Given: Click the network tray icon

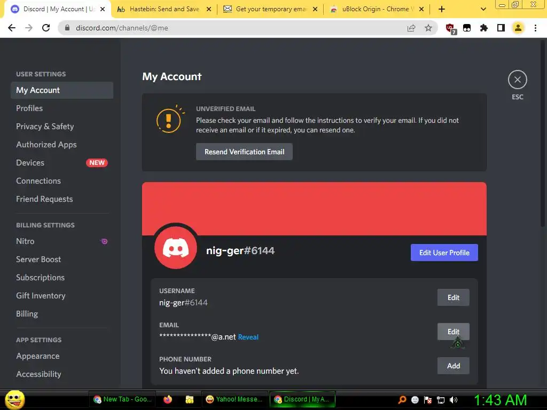Looking at the screenshot, I should (x=441, y=399).
